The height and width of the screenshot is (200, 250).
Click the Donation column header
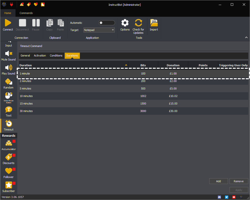[173, 65]
